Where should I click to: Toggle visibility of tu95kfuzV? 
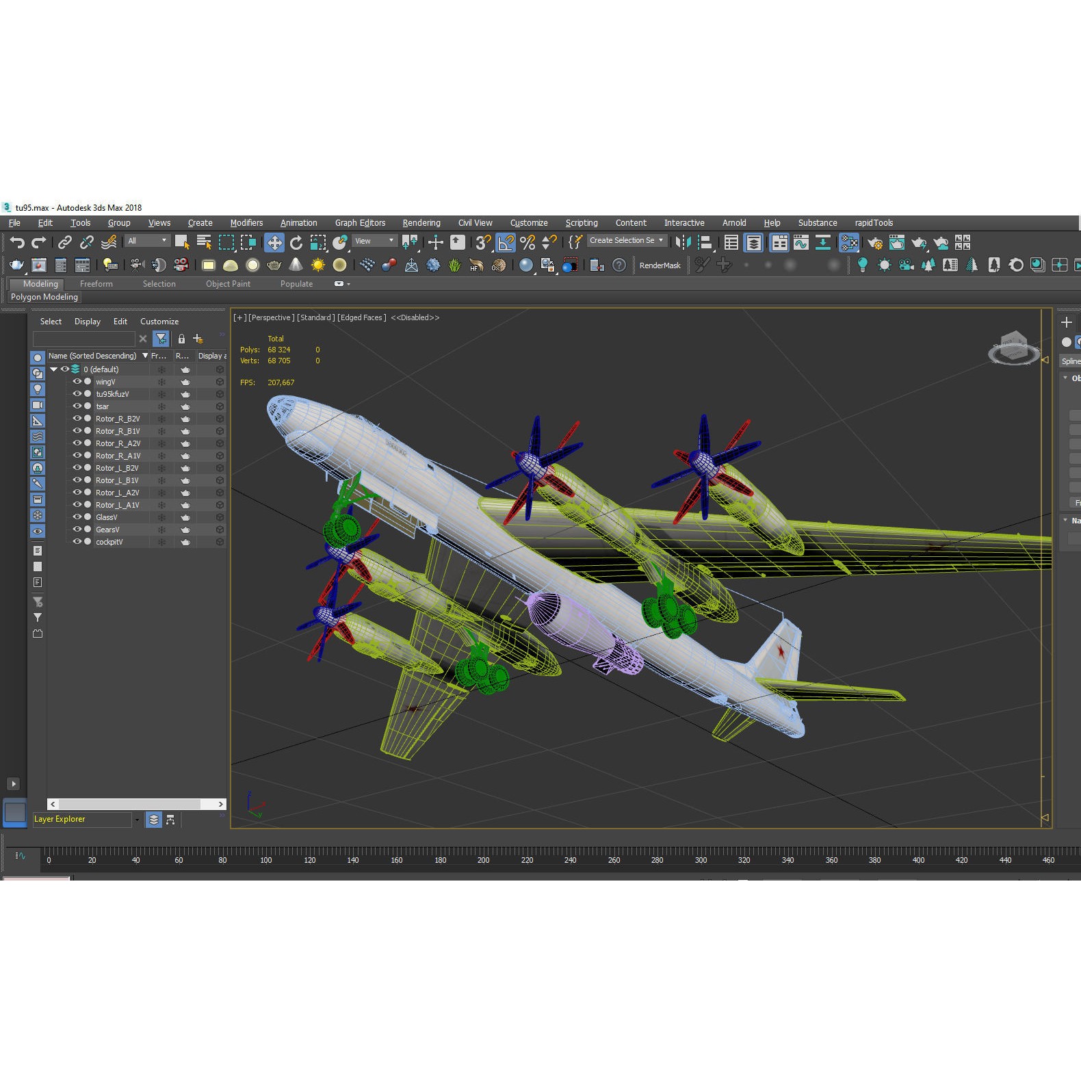[77, 394]
